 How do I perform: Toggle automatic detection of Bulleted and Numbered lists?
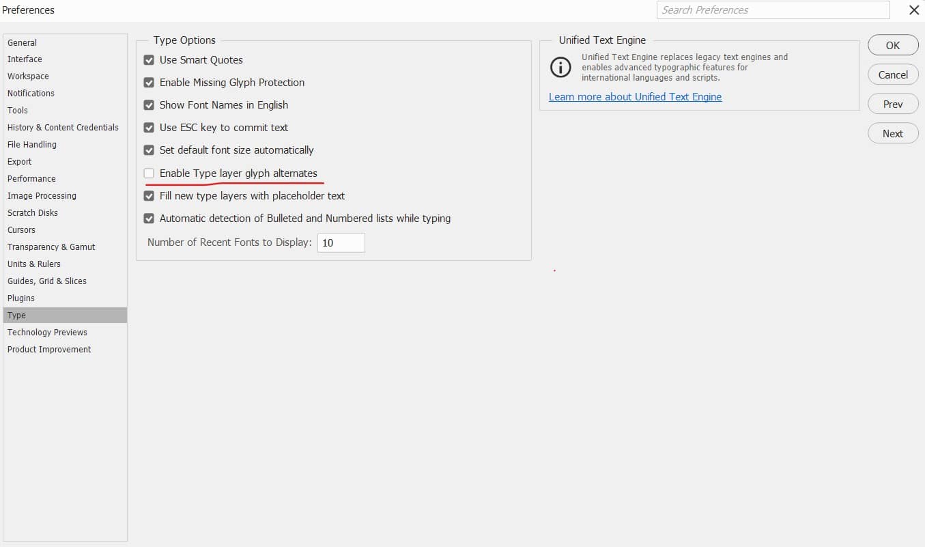(x=149, y=219)
